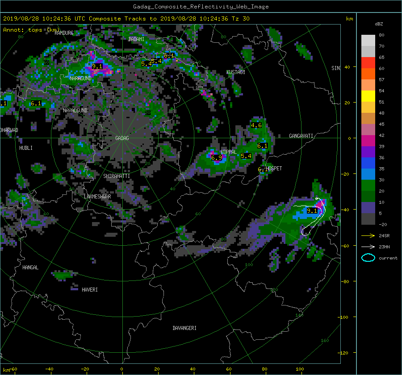The image size is (402, 375).
Task: Pick the magenta 39-42 dBZ swatch
Action: 368,140
